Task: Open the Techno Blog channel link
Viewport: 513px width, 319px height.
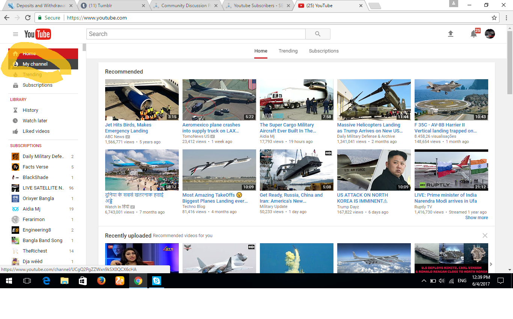Action: coord(194,207)
